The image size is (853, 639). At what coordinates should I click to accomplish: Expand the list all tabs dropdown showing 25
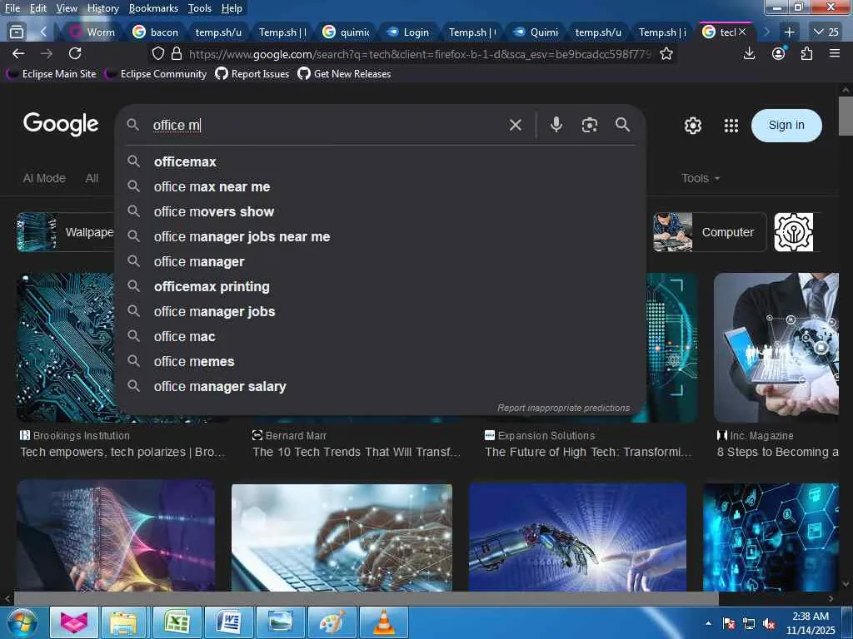[x=826, y=32]
